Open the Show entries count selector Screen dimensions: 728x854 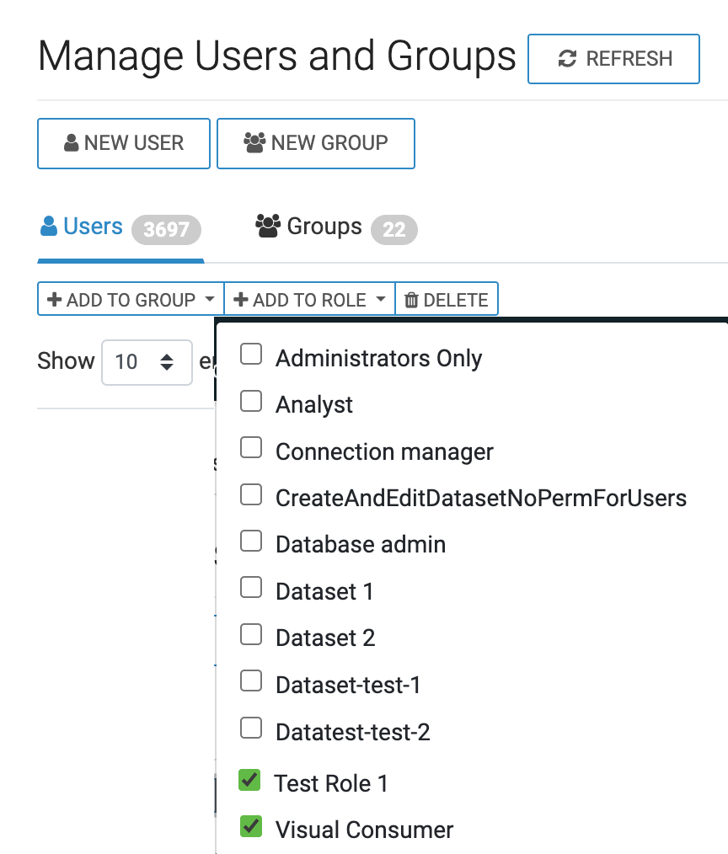click(x=147, y=362)
